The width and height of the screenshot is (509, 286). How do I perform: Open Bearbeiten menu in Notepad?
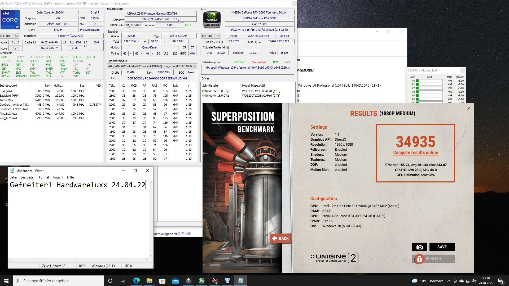(x=28, y=177)
